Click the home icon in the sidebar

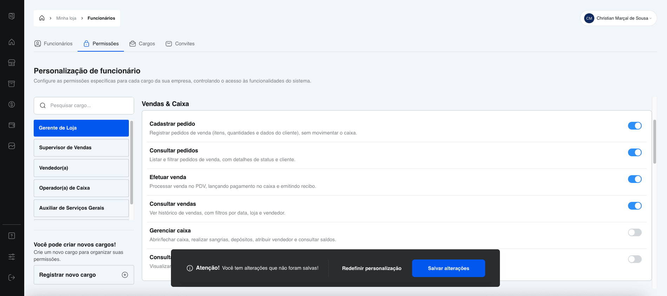tap(12, 42)
